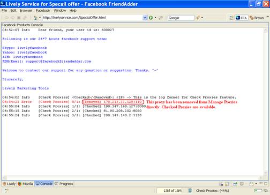Minimize the console panel using its minimize icon
Image resolution: width=270 pixels, height=195 pixels.
coord(261,184)
